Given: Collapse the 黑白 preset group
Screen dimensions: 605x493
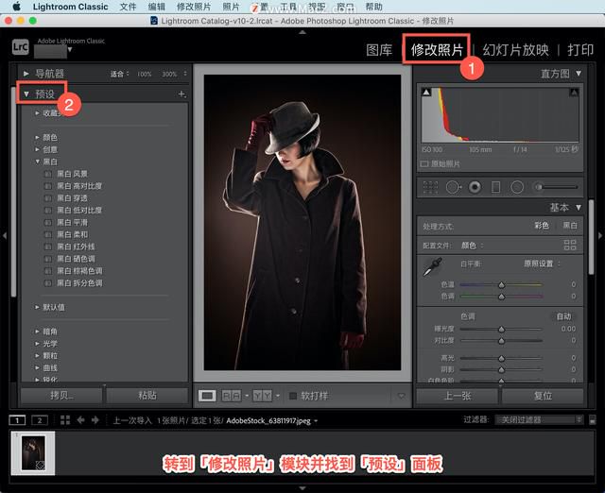Looking at the screenshot, I should [38, 161].
